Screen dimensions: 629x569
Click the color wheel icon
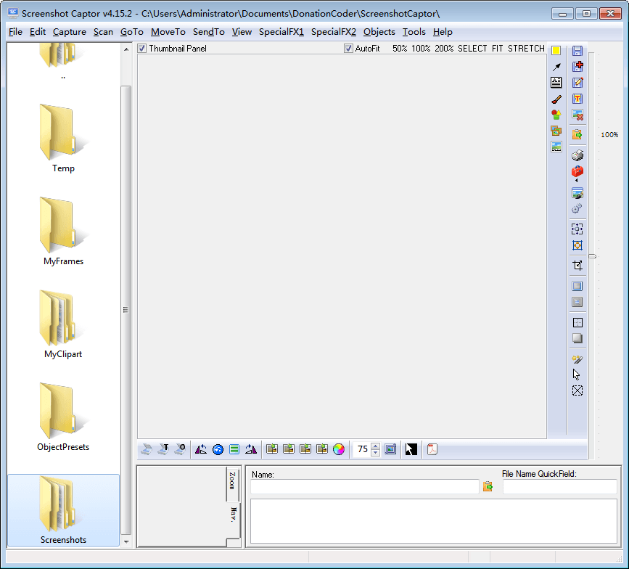(x=339, y=449)
